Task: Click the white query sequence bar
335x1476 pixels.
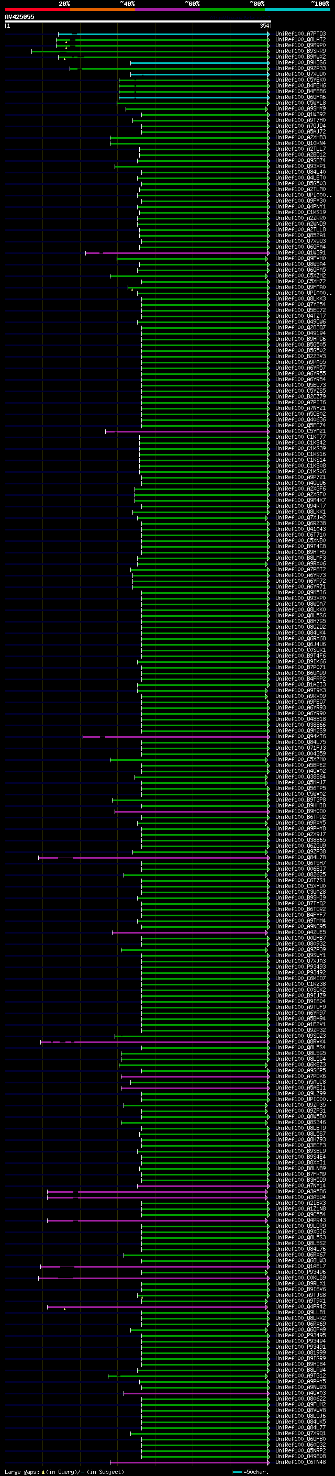Action: (x=138, y=21)
